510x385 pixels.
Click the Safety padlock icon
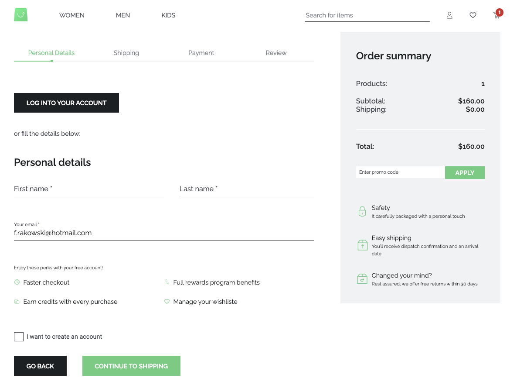[x=362, y=211]
